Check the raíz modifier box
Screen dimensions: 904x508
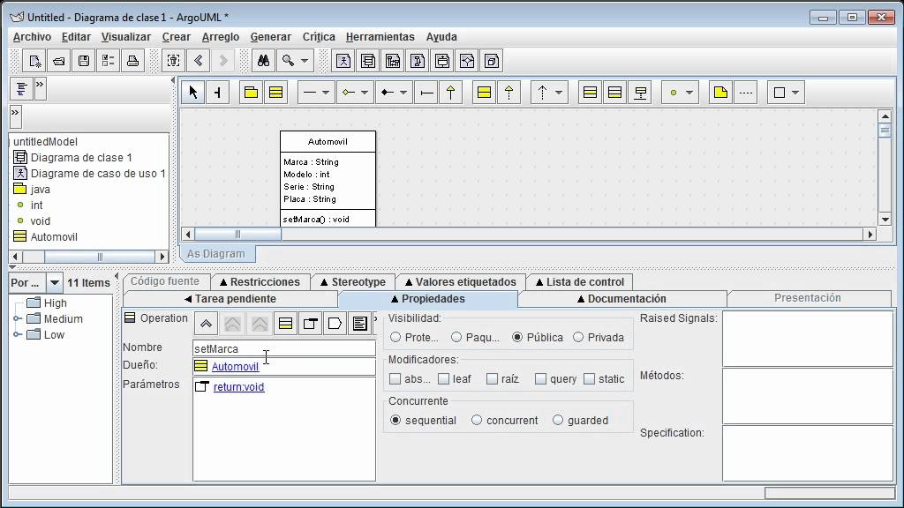492,379
